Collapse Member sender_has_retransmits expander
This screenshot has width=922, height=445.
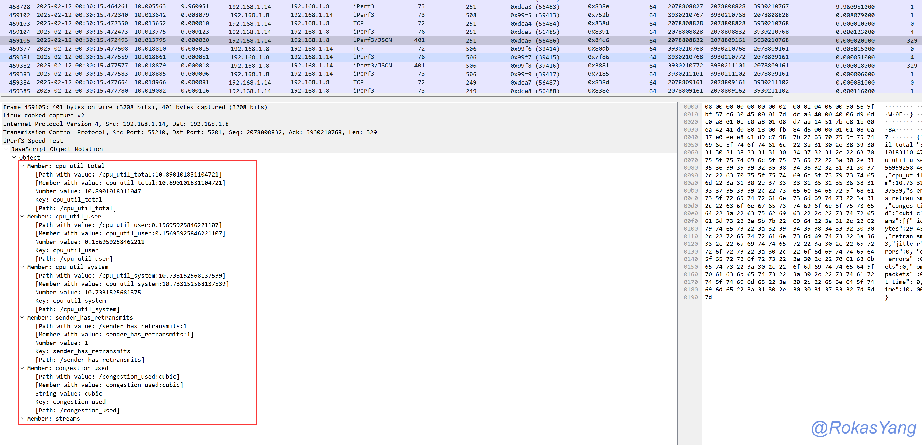coord(22,317)
